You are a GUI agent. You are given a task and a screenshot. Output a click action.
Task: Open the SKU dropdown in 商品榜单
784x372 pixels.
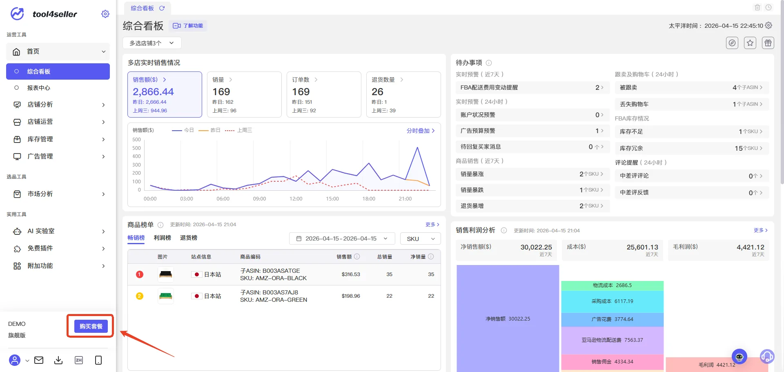421,238
